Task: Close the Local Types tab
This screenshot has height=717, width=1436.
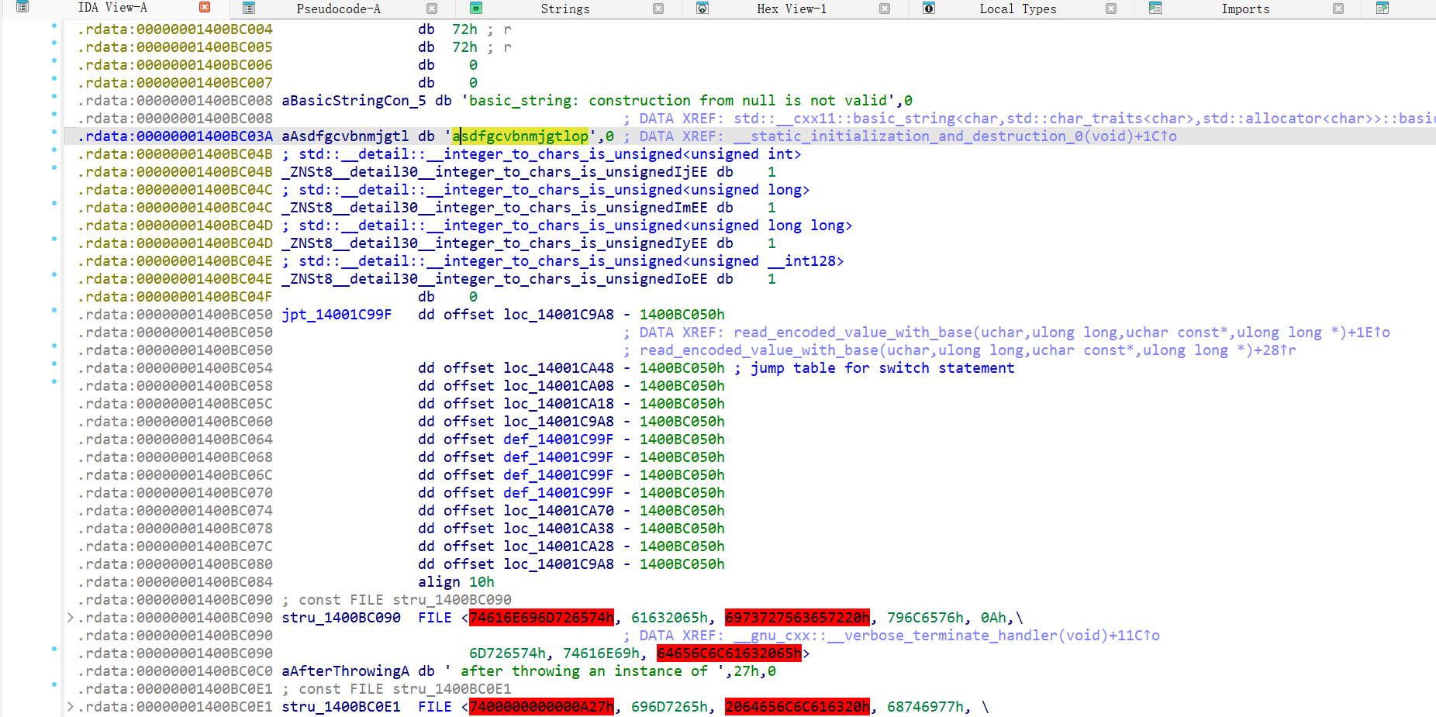Action: pyautogui.click(x=1111, y=9)
